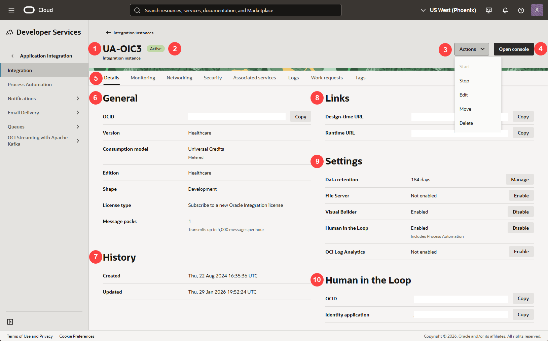Expand OCI Streaming with Apache Kafka
Image resolution: width=548 pixels, height=341 pixels.
(78, 141)
